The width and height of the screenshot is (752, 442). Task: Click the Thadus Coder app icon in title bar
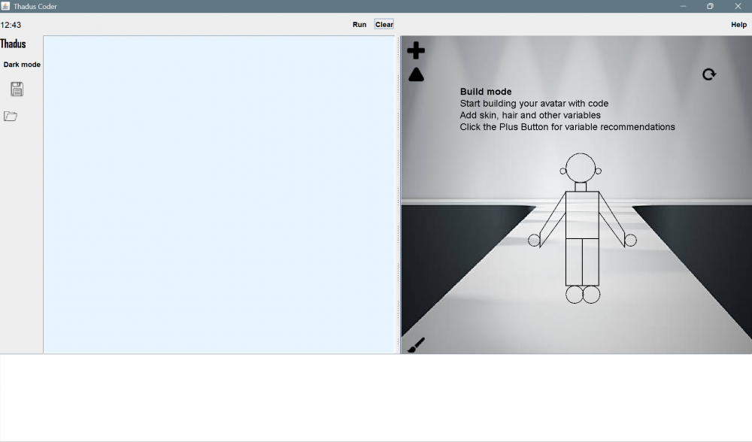point(5,6)
